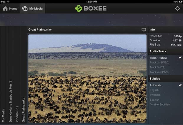The width and height of the screenshot is (183, 125).
Task: Click the BOXEE wordmark text
Action: [x=95, y=8]
